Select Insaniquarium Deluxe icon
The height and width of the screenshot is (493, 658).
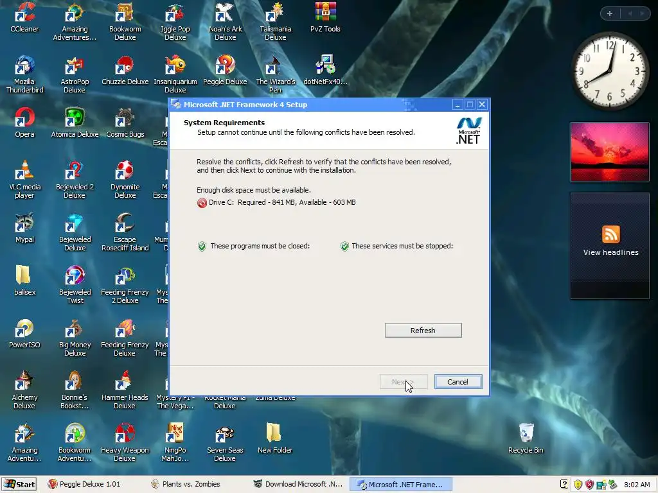[x=175, y=74]
